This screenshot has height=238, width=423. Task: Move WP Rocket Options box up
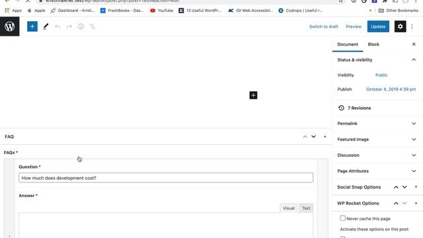(x=396, y=203)
